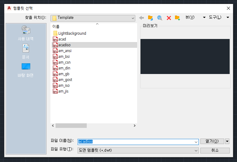Open the 도구(L) tools menu
This screenshot has width=237, height=162.
click(215, 17)
